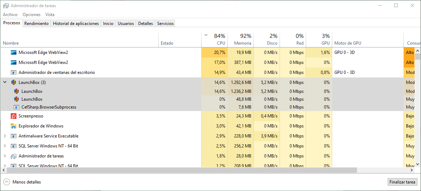Click the Task Manager title bar icon

tap(6, 6)
